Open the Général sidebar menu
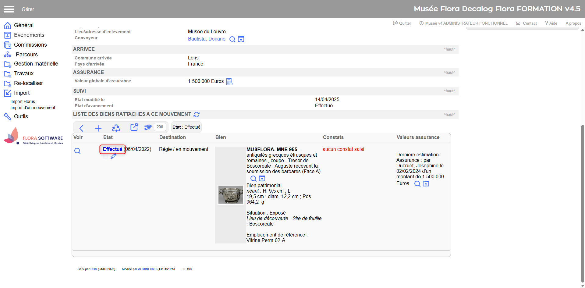This screenshot has height=288, width=585. coord(23,25)
